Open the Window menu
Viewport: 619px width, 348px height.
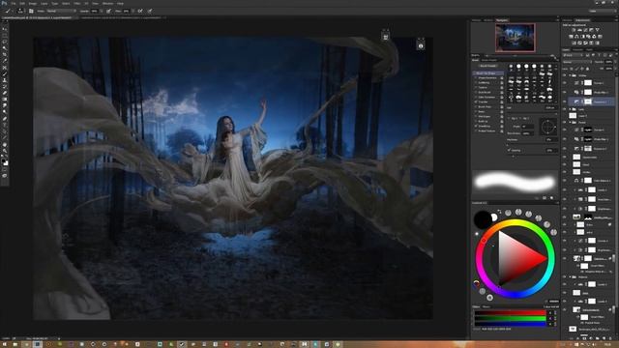click(x=107, y=4)
